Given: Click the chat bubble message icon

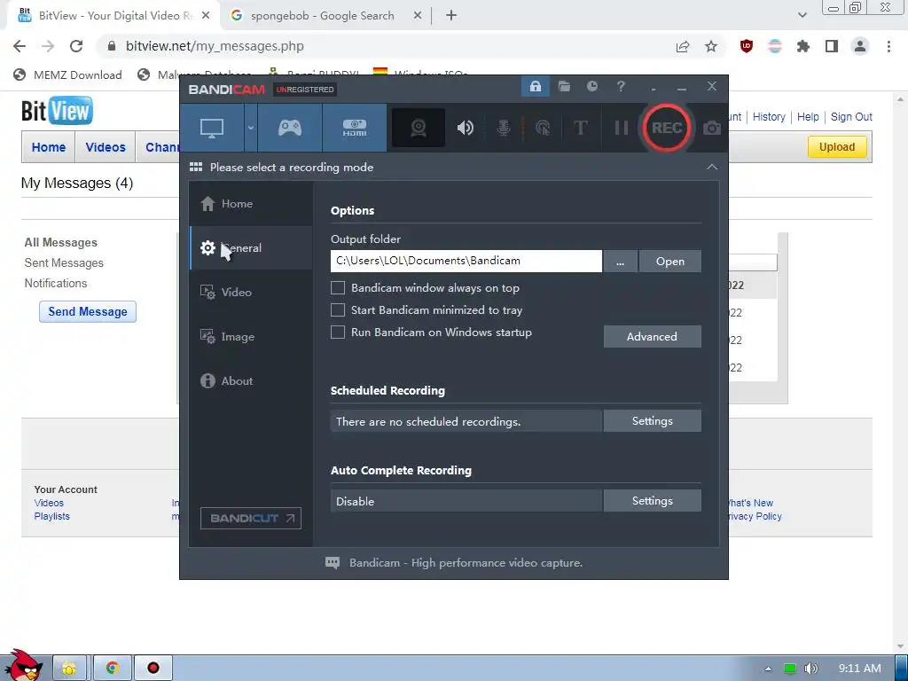Looking at the screenshot, I should tap(333, 563).
